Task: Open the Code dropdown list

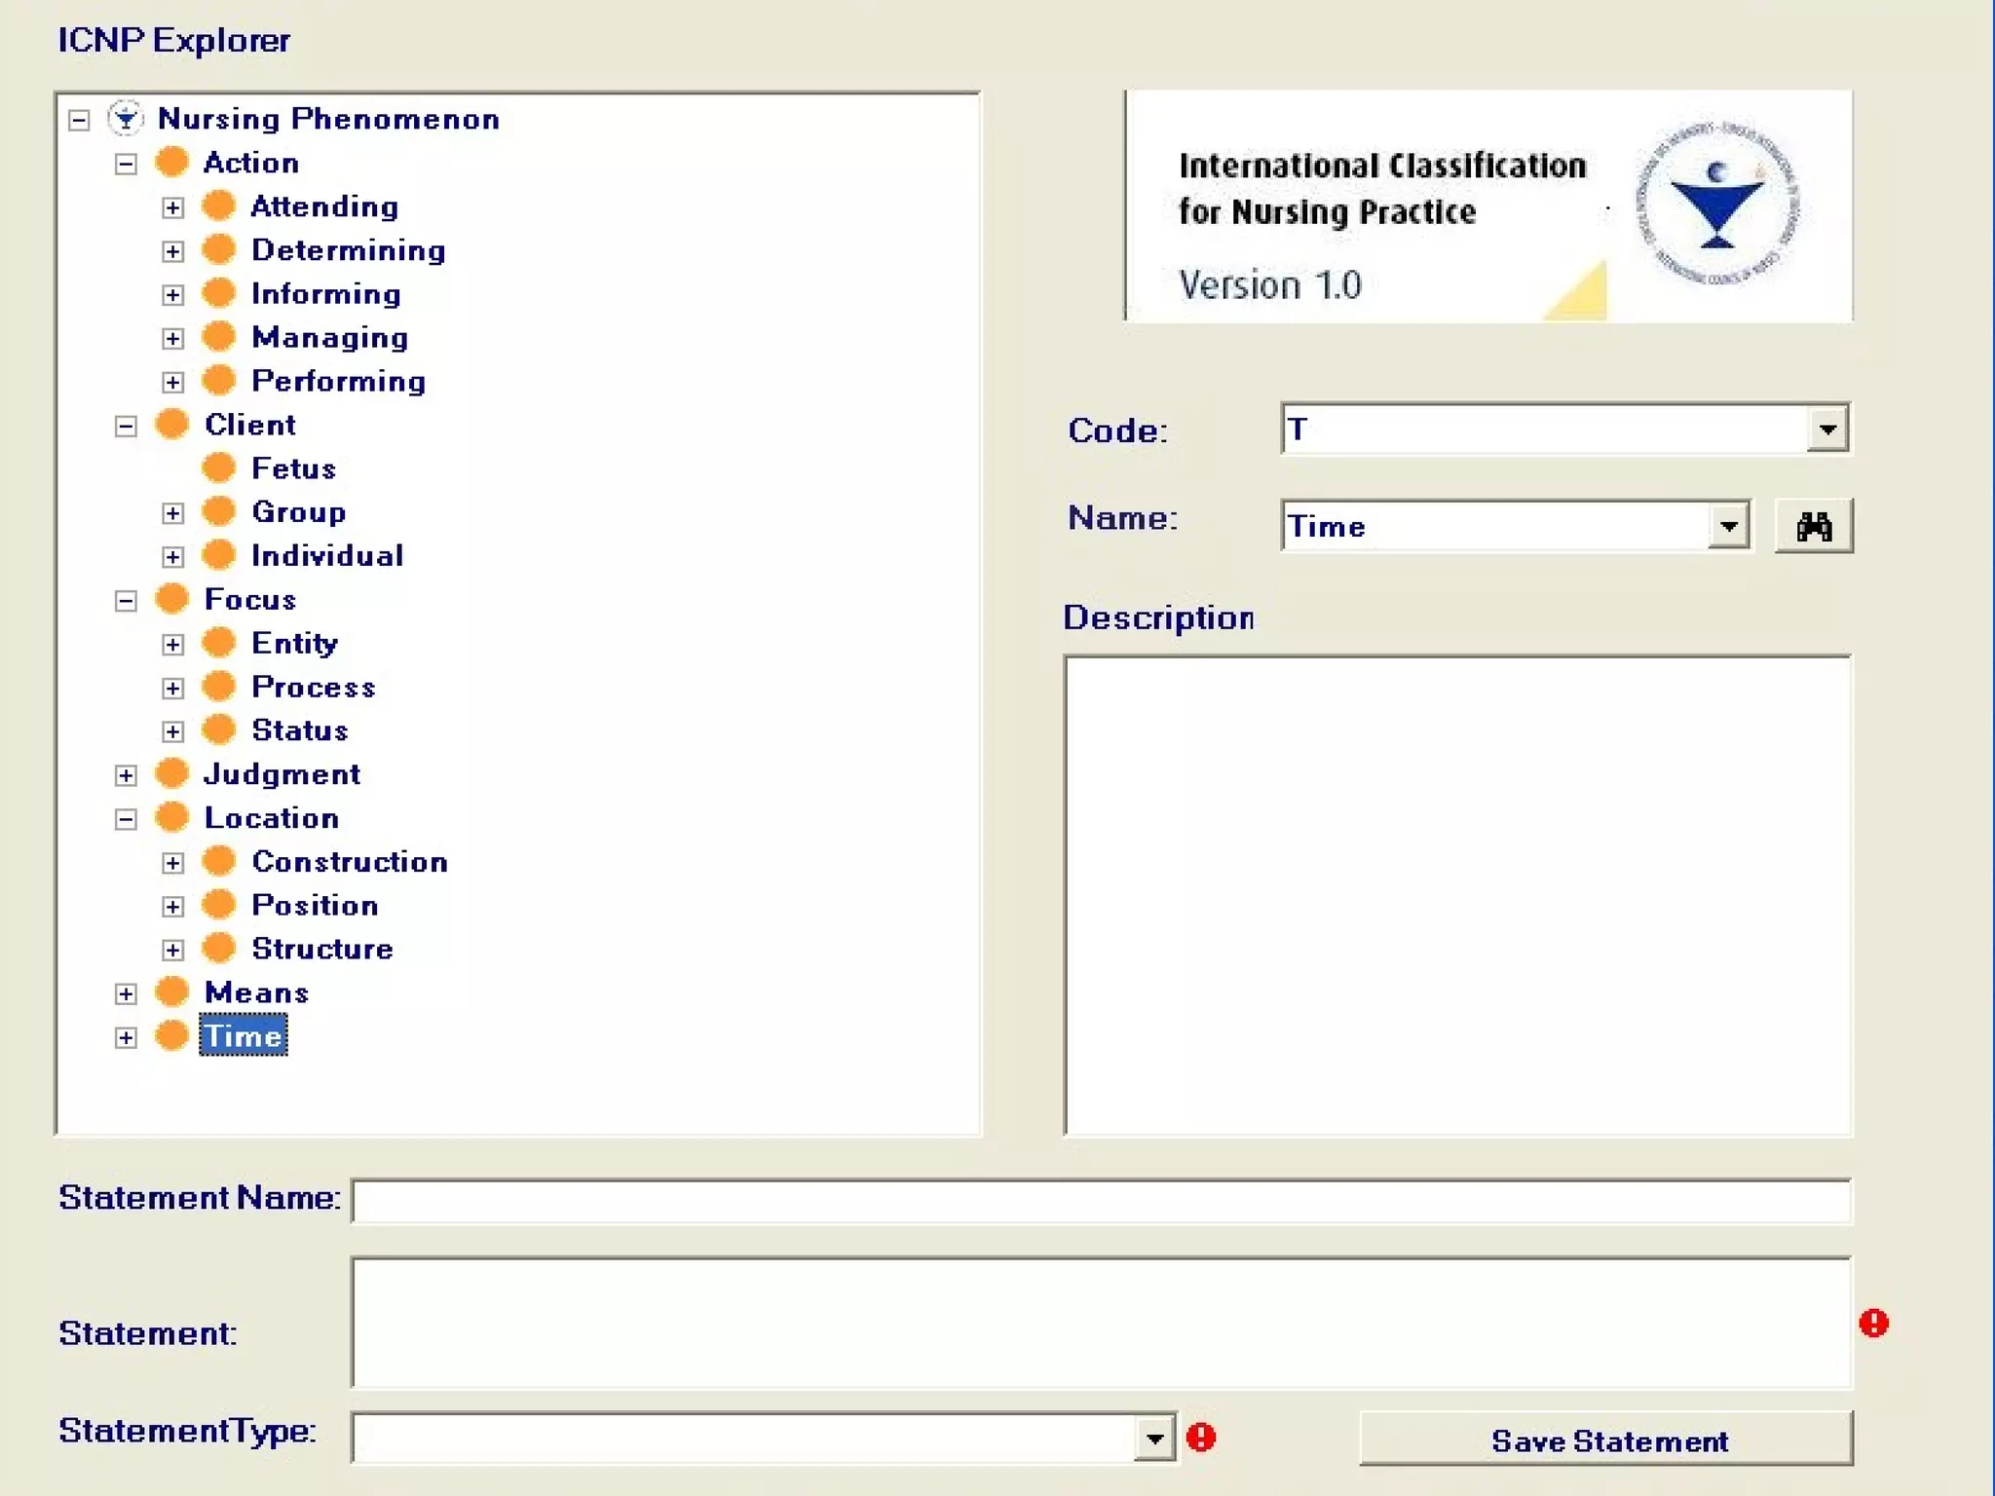Action: (1827, 430)
